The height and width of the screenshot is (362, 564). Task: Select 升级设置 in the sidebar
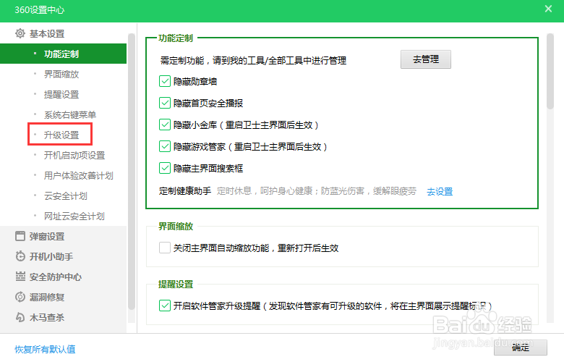(x=61, y=135)
